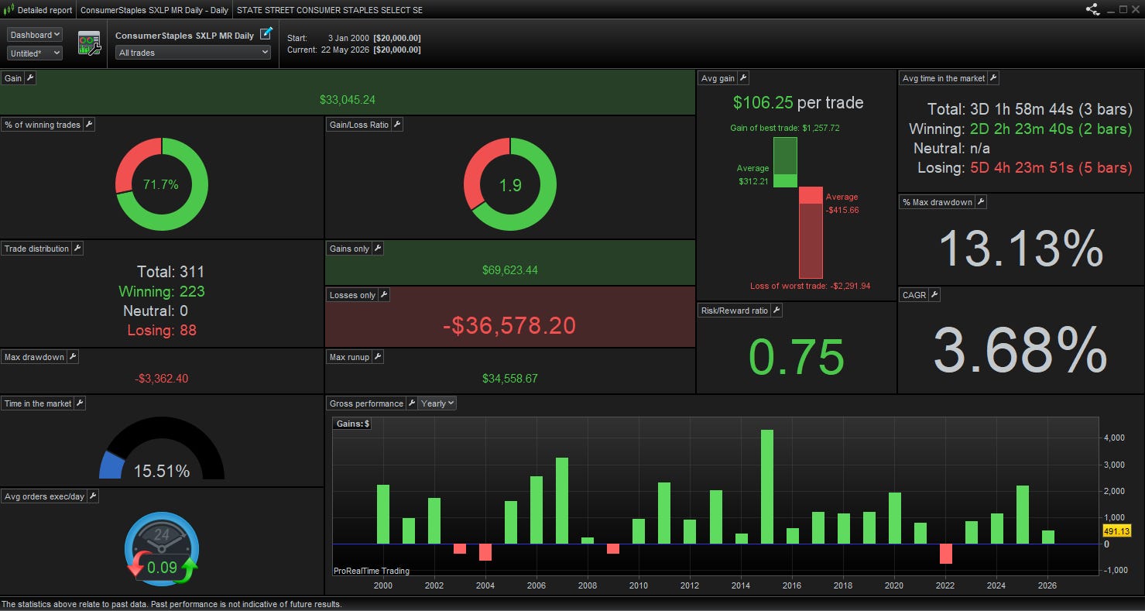This screenshot has height=611, width=1145.
Task: Open the All trades filter dropdown
Action: [x=194, y=53]
